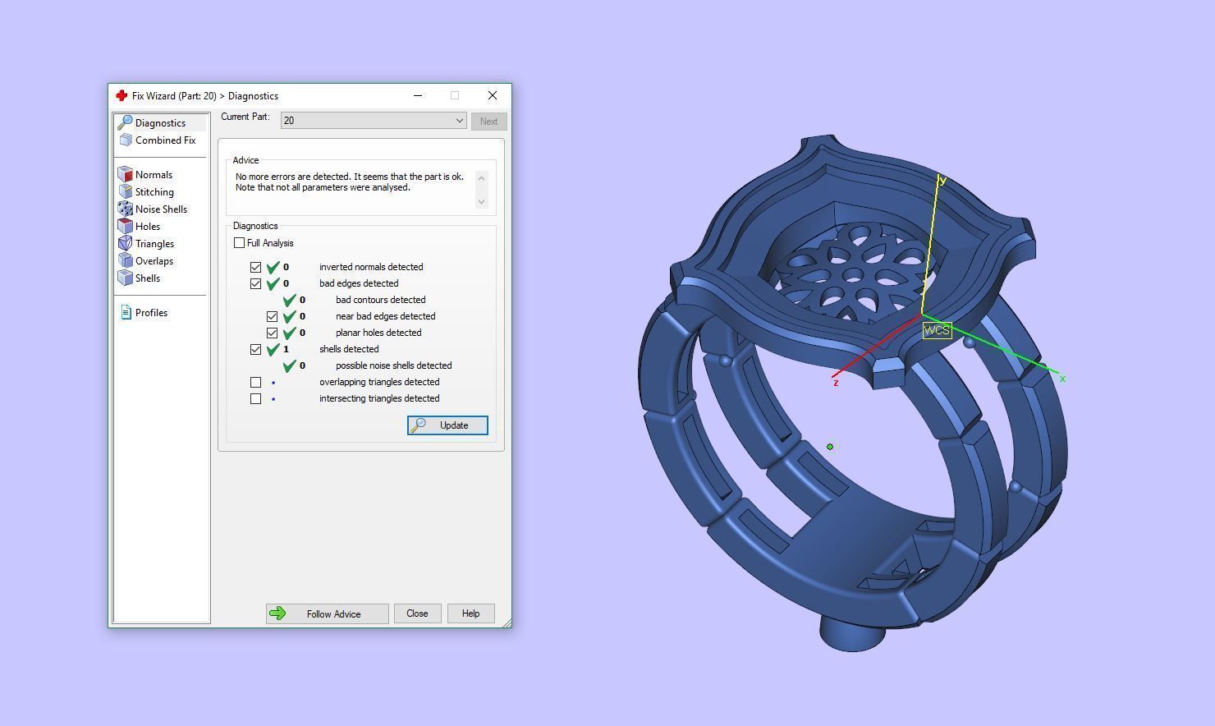Image resolution: width=1215 pixels, height=726 pixels.
Task: Click the Next button beside part selector
Action: tap(488, 121)
